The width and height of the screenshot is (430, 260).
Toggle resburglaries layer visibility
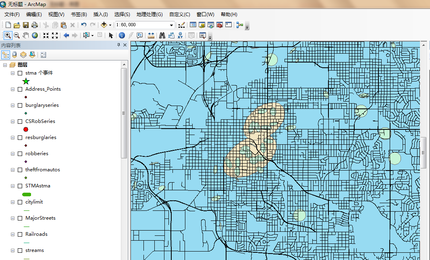pos(20,138)
